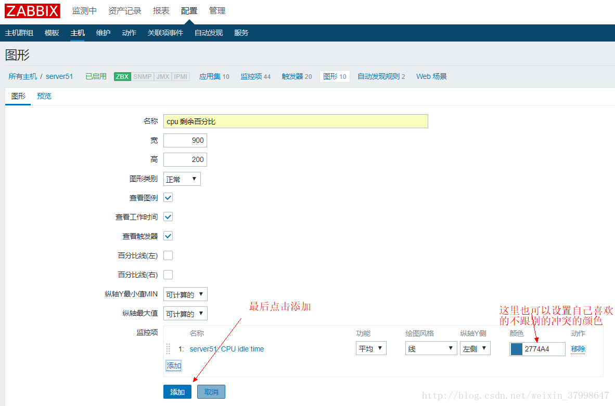Open 图形 10 link
This screenshot has width=615, height=406.
[335, 76]
